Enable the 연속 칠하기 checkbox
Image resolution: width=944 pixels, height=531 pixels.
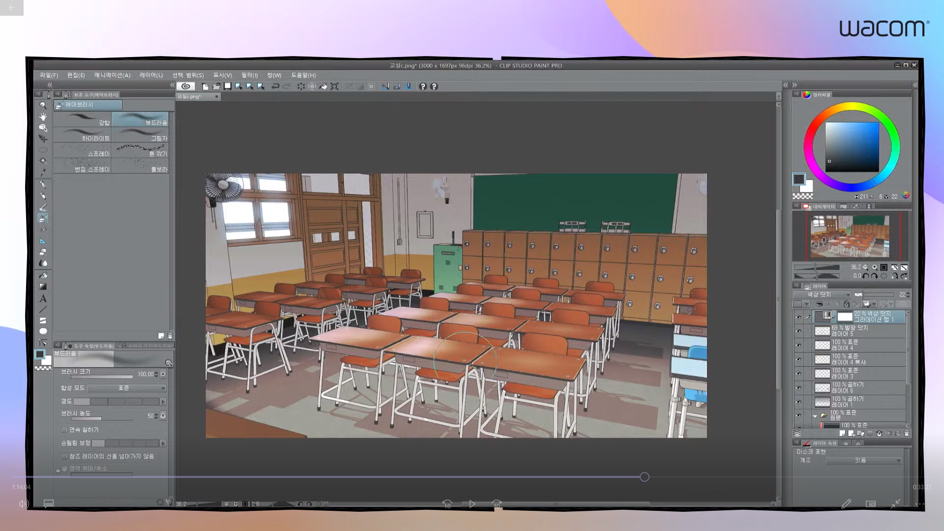point(64,430)
